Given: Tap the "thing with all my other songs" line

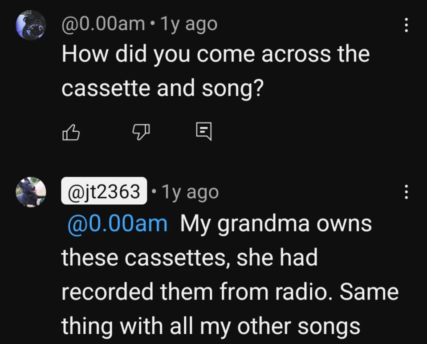Looking at the screenshot, I should [211, 327].
